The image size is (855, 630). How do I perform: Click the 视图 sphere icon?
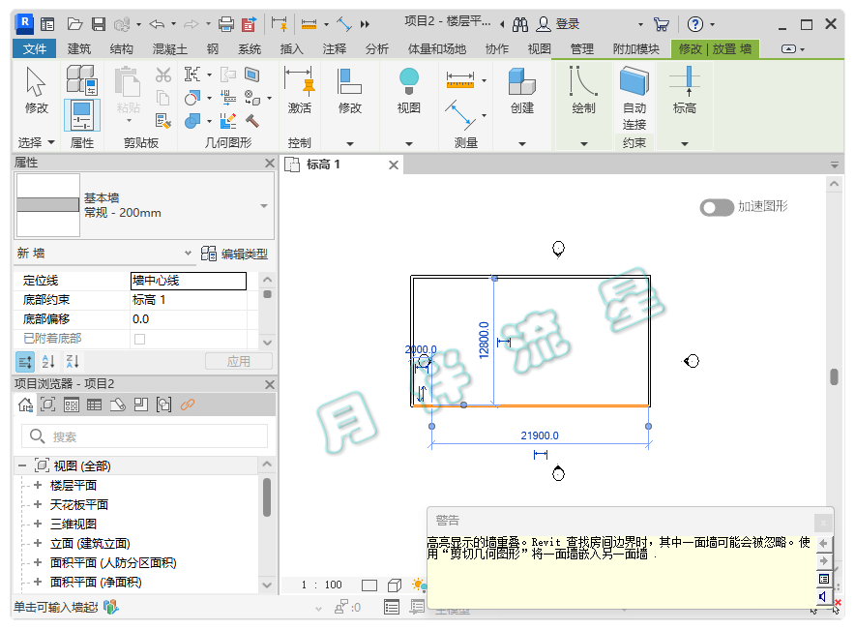409,83
